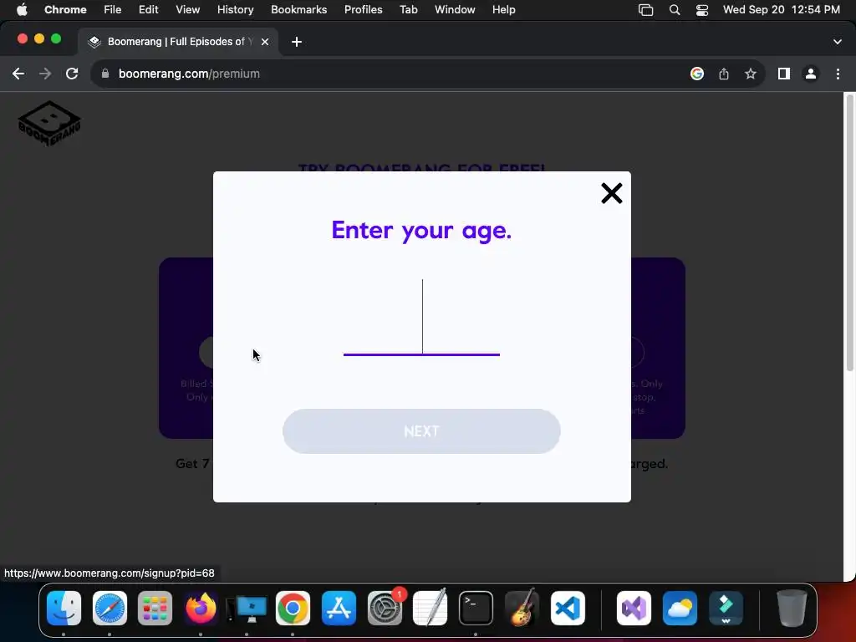The width and height of the screenshot is (856, 642).
Task: Open the Apple menu
Action: (22, 10)
